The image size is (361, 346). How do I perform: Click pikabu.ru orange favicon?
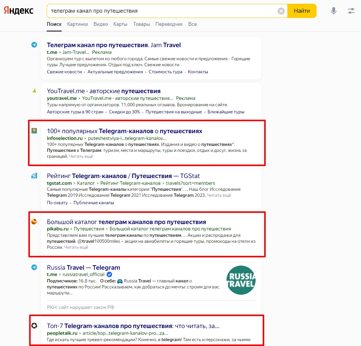click(34, 221)
